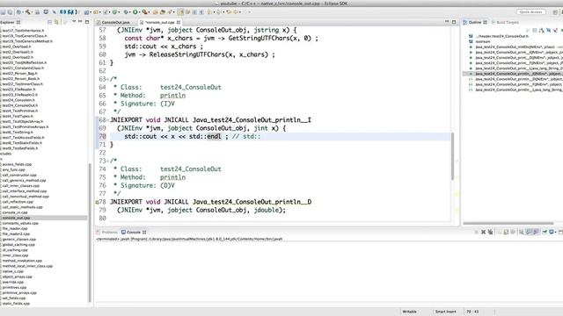Click the underlined println link at line 65
563x316 pixels.
[x=172, y=96]
